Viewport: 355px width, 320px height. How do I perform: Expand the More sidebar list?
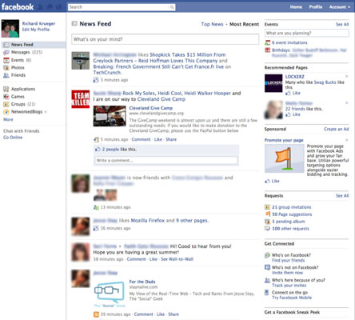pyautogui.click(x=8, y=119)
